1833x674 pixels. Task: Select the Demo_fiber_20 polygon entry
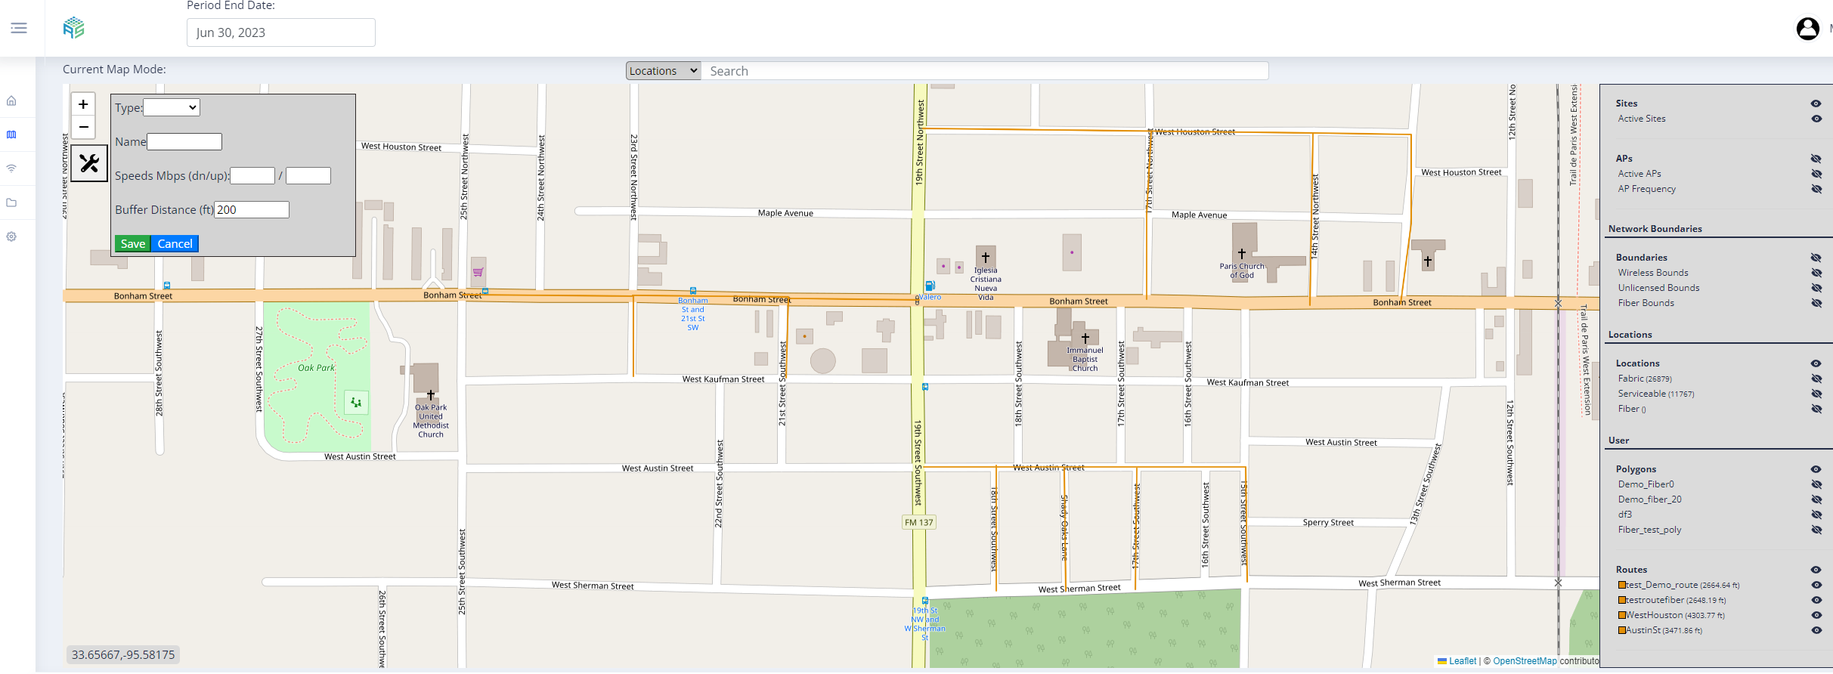(x=1649, y=499)
